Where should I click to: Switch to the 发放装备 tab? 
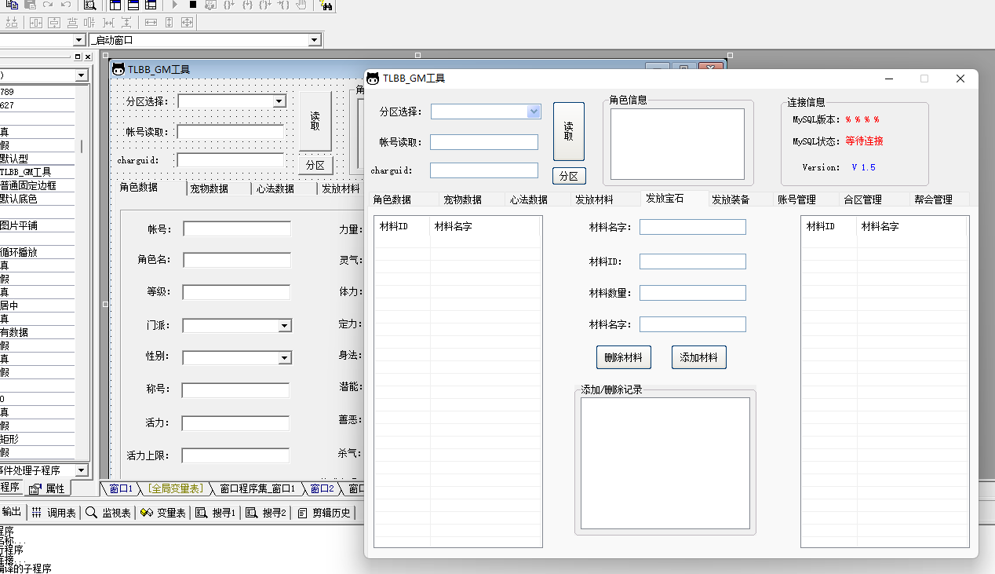[x=730, y=199]
